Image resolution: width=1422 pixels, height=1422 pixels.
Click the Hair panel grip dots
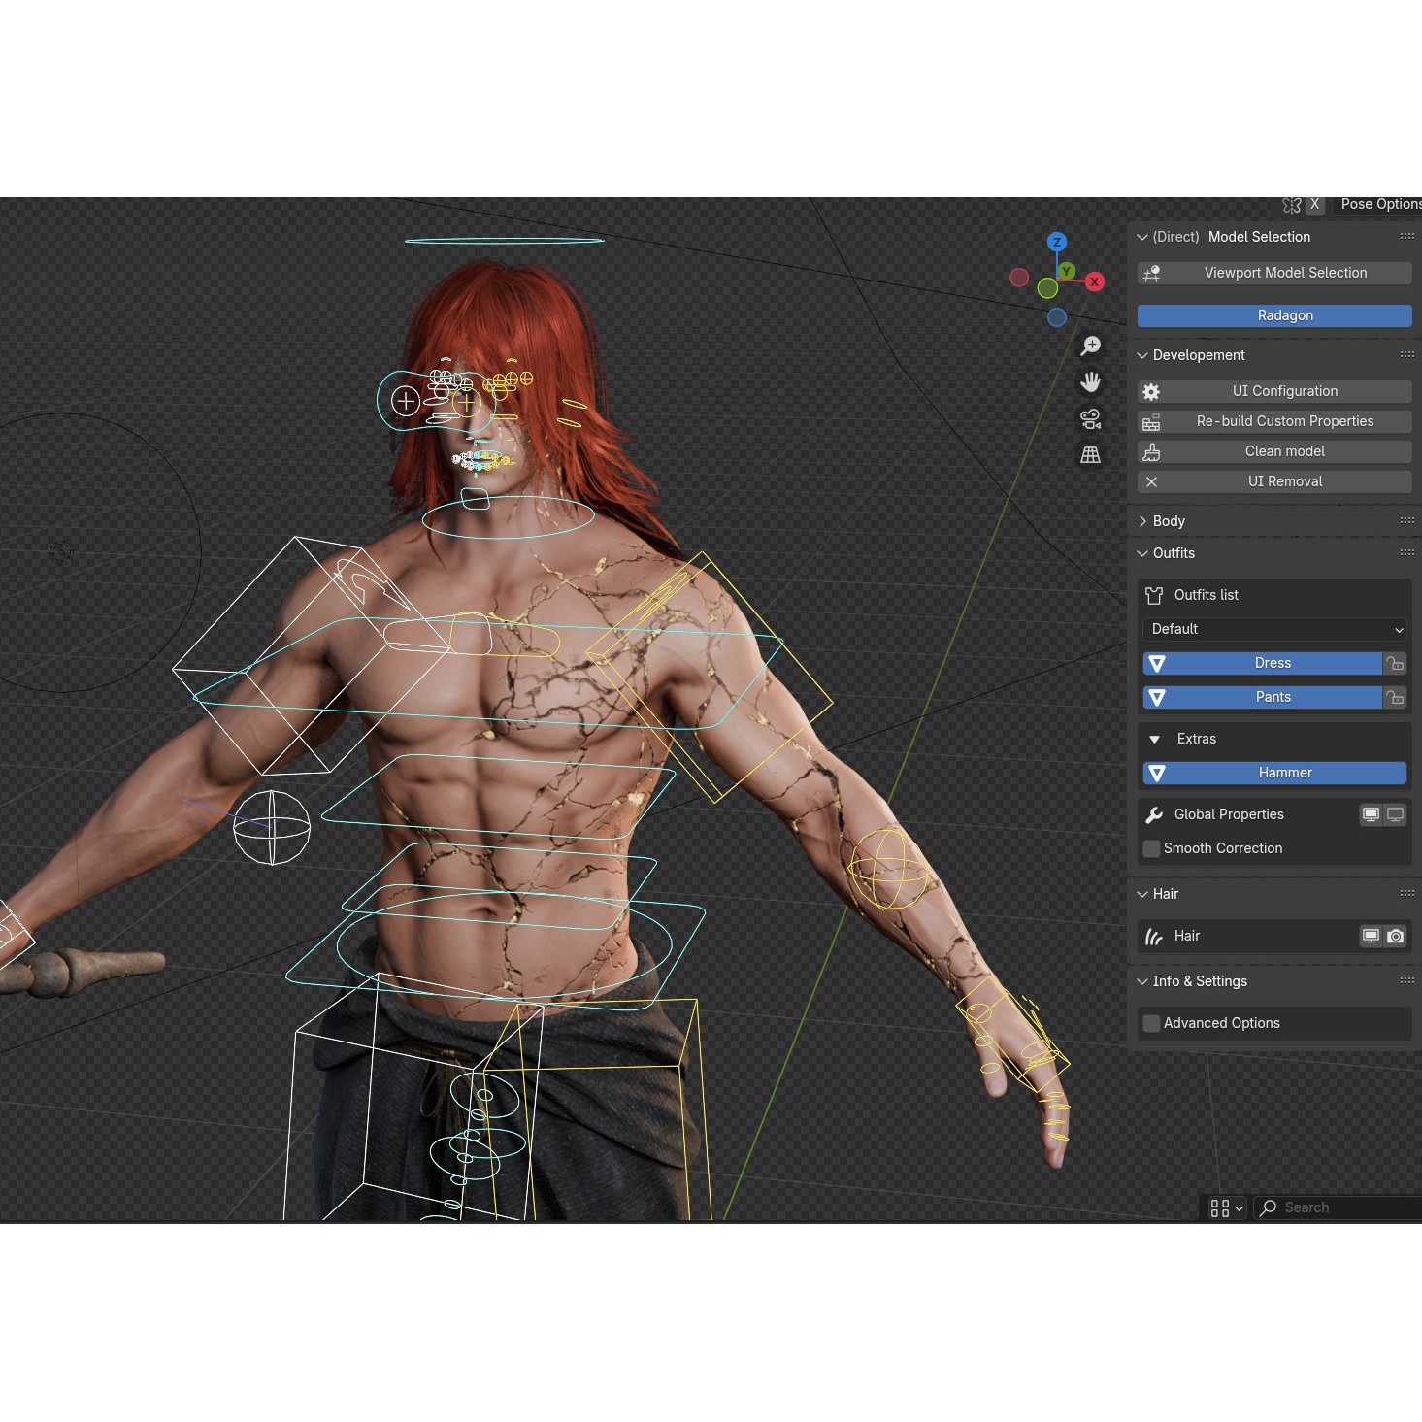(1407, 894)
